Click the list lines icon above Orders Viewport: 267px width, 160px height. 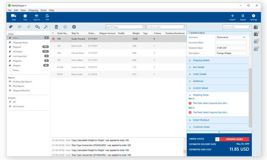coord(20,27)
